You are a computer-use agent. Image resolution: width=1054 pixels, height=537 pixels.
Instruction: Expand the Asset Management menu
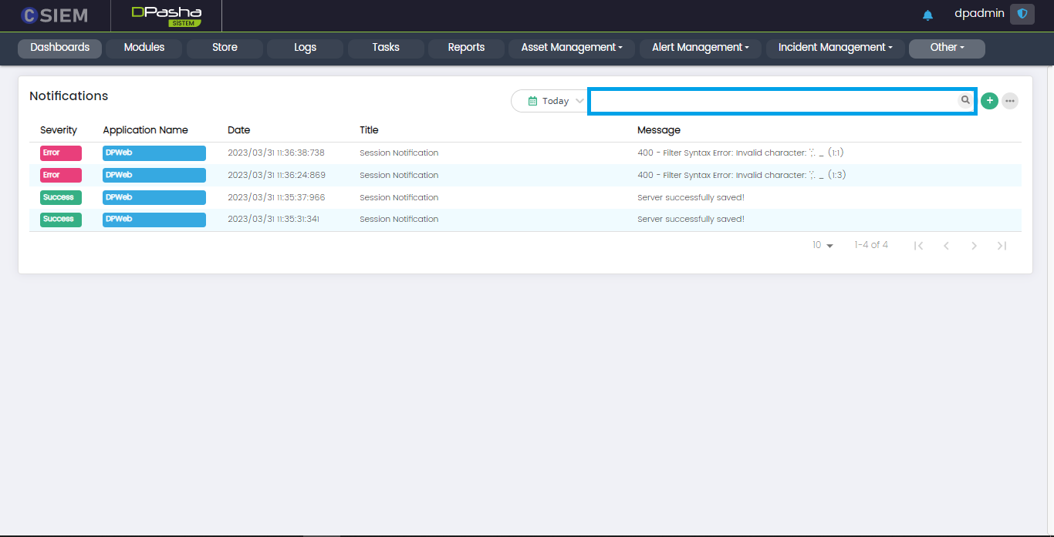click(x=571, y=48)
